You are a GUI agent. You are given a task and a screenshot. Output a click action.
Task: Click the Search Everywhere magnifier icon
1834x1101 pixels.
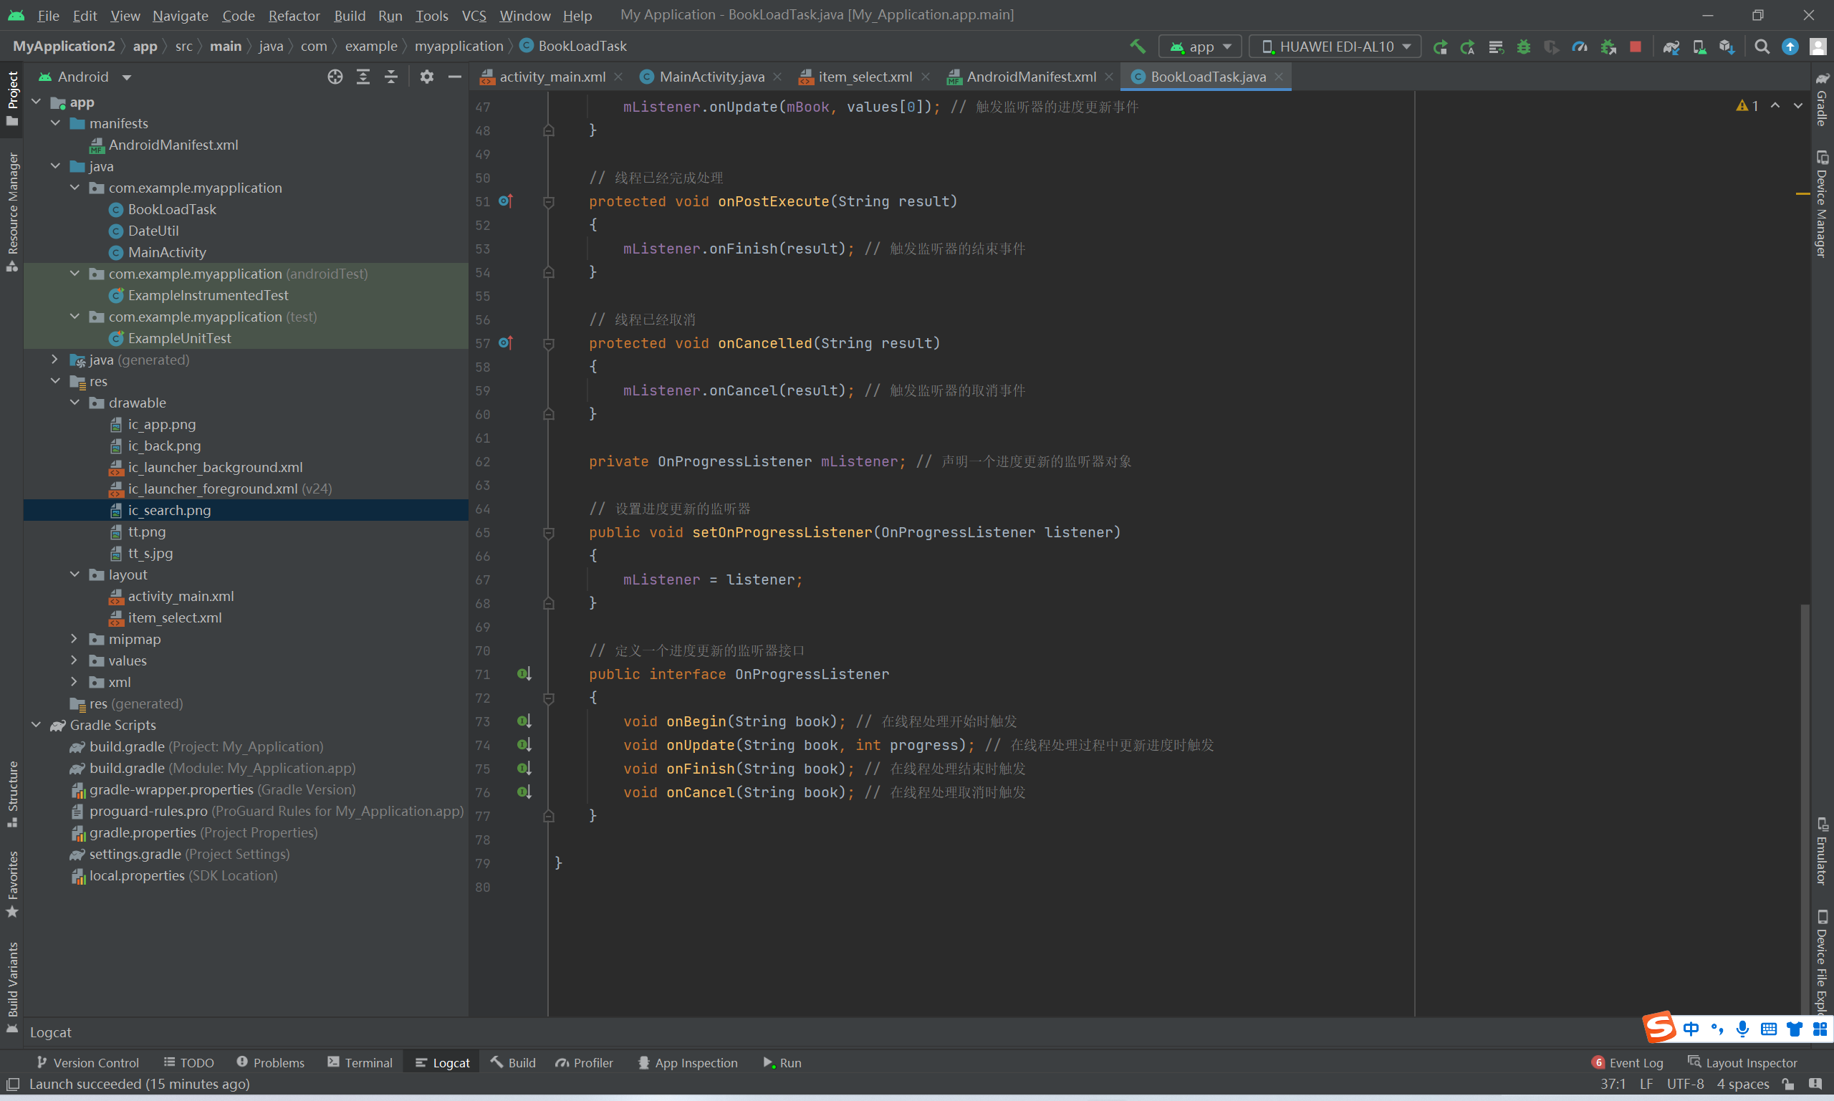coord(1762,47)
